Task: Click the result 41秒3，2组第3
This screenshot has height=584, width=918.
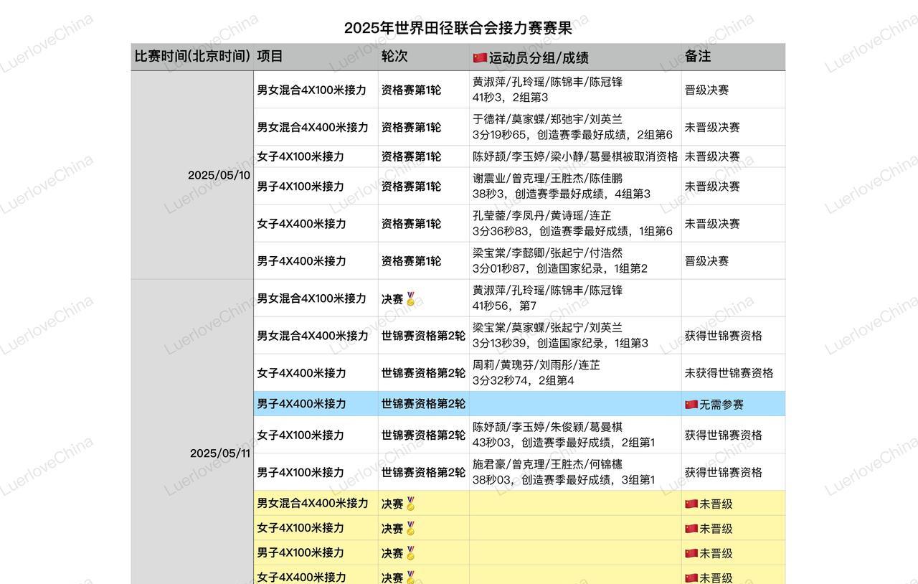Action: (x=510, y=97)
